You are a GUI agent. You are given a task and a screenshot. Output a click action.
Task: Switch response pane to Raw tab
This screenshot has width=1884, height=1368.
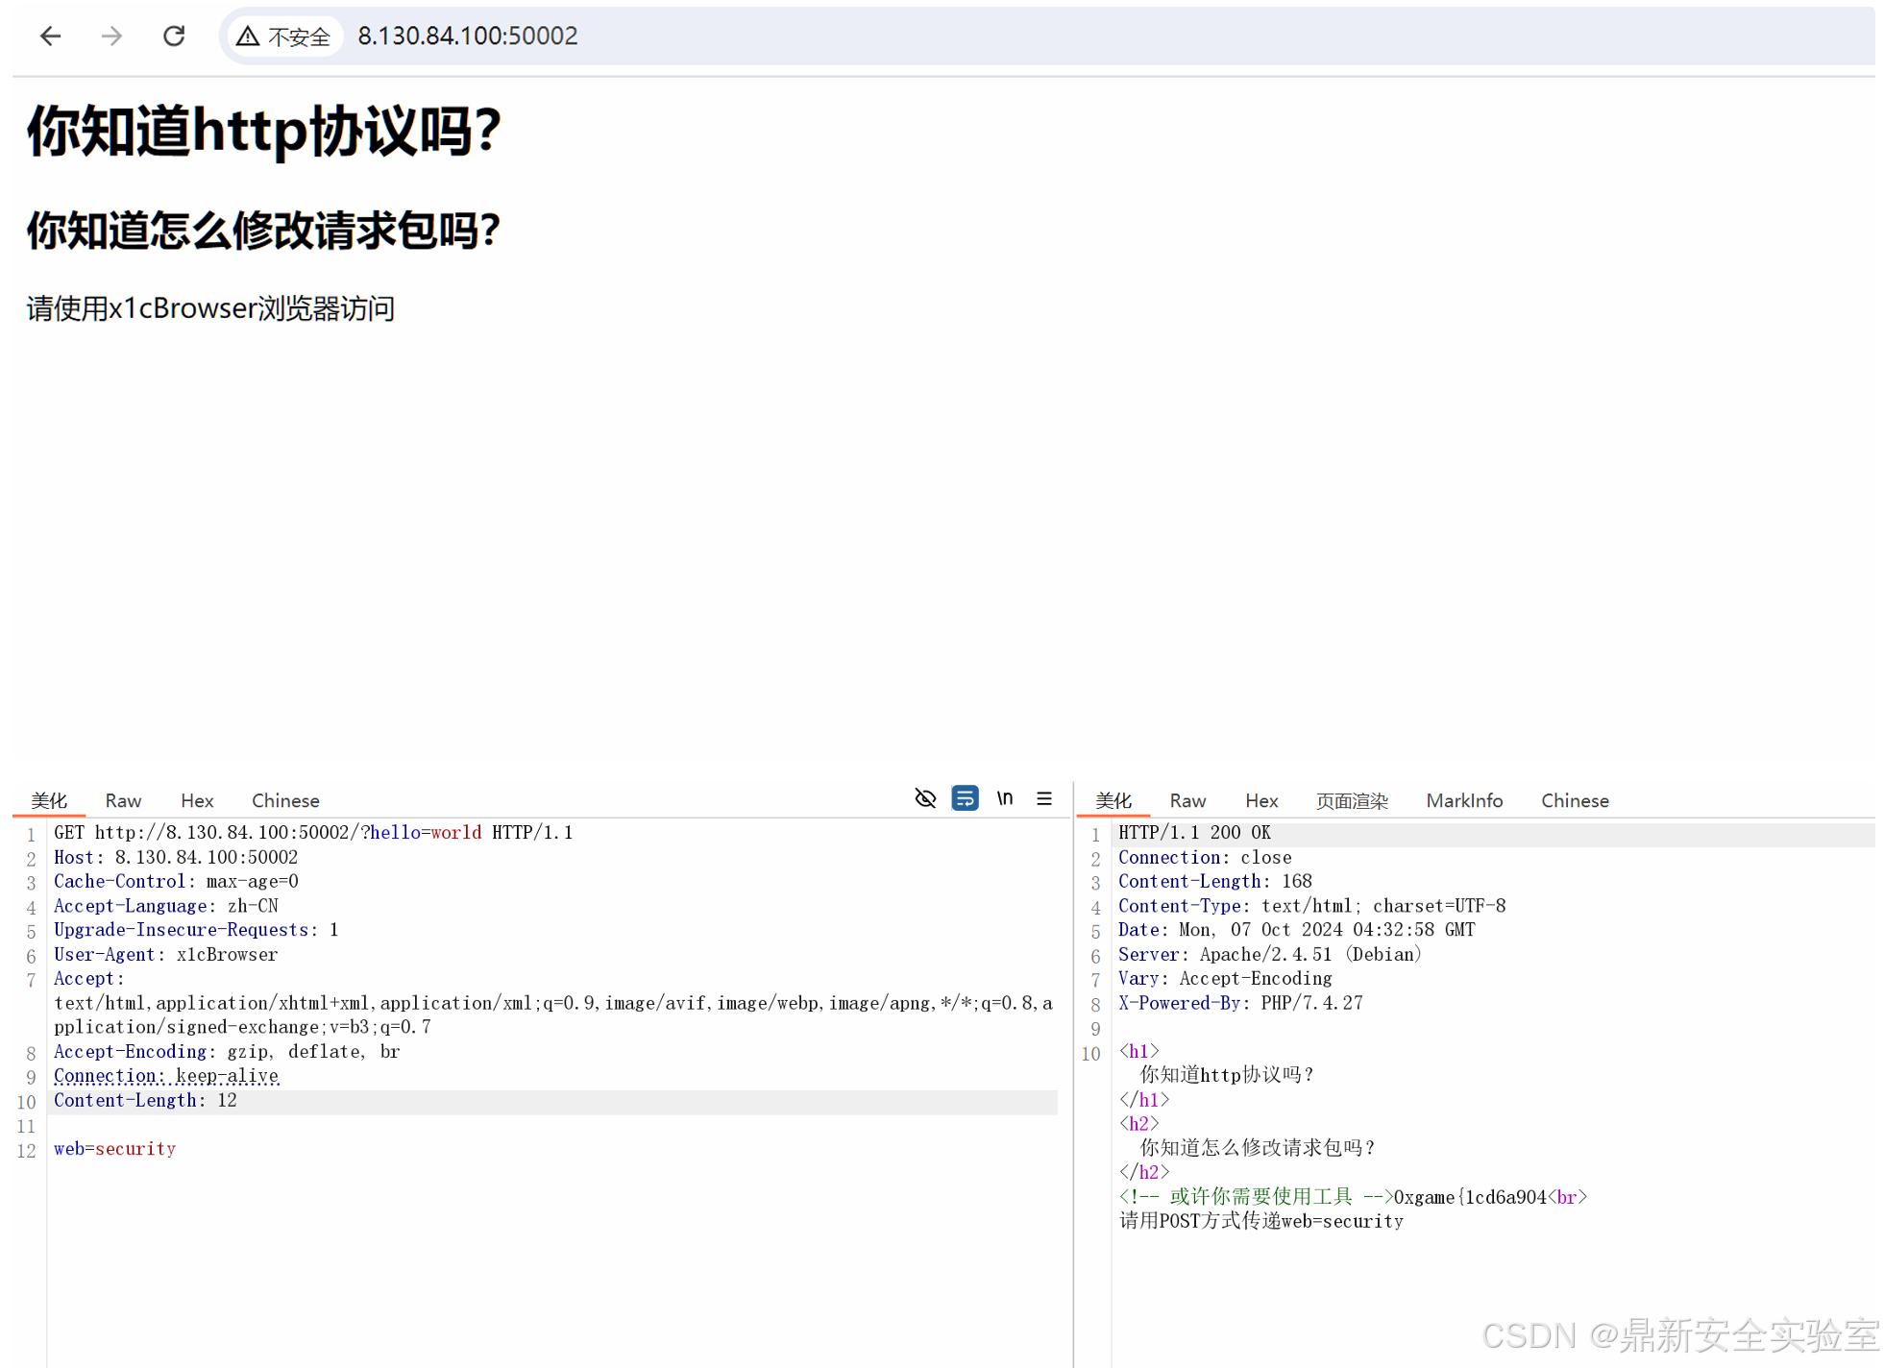click(1187, 800)
